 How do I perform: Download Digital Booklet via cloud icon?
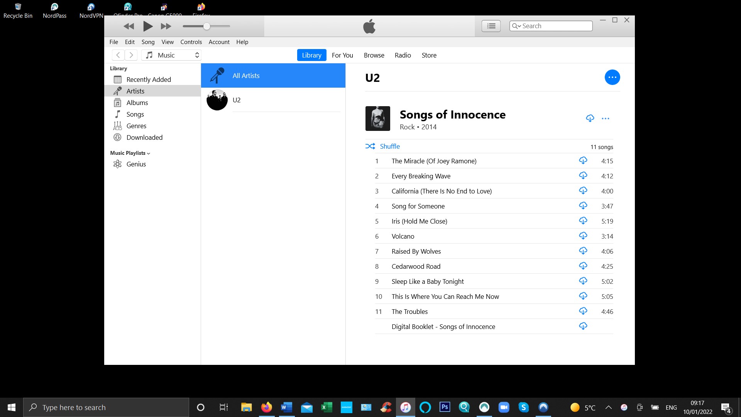(x=583, y=326)
